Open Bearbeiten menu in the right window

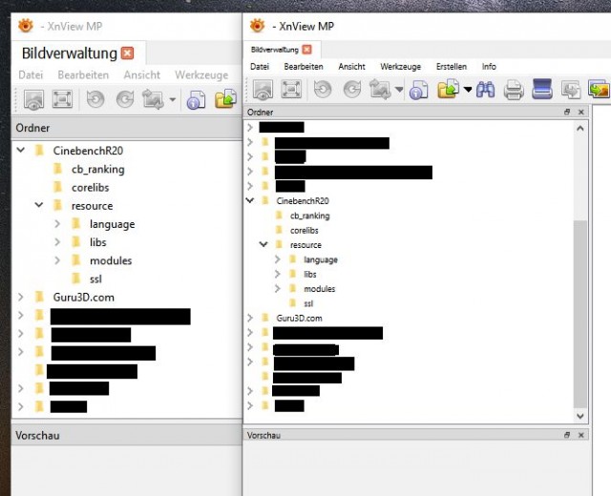tap(304, 67)
